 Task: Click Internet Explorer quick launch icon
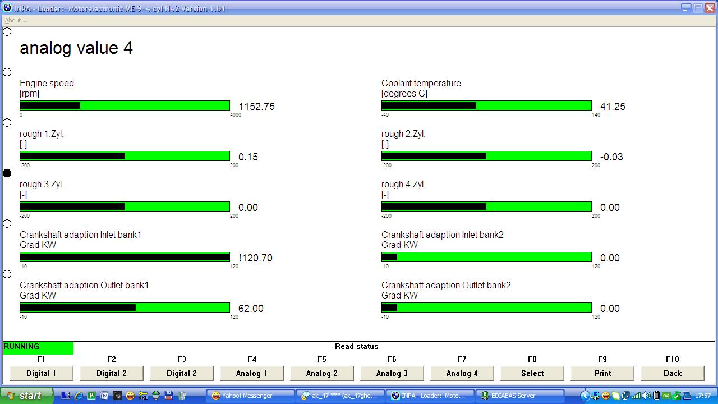click(78, 396)
